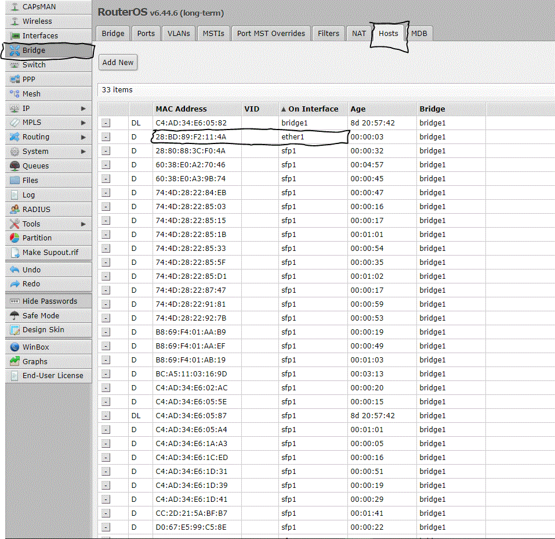Click the Wireless icon in sidebar
Viewport: 555px width, 539px height.
click(14, 21)
